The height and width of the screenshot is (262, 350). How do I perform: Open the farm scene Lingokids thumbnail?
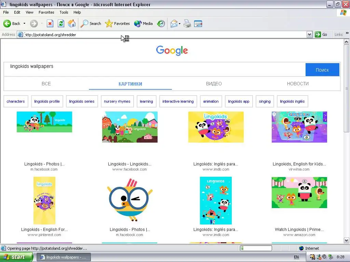click(x=130, y=127)
